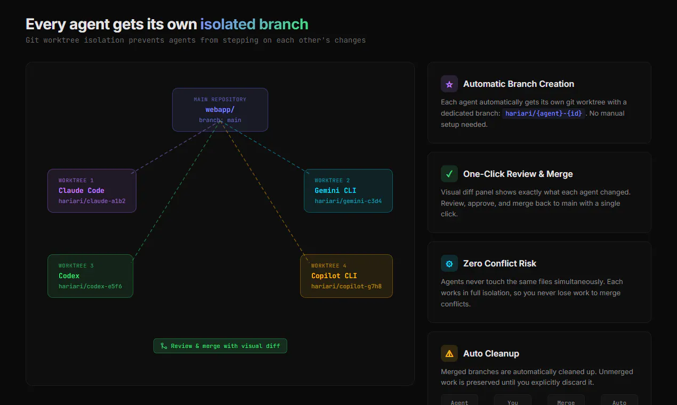The image size is (677, 405).
Task: Open the Zero Conflict Risk heading
Action: point(499,264)
